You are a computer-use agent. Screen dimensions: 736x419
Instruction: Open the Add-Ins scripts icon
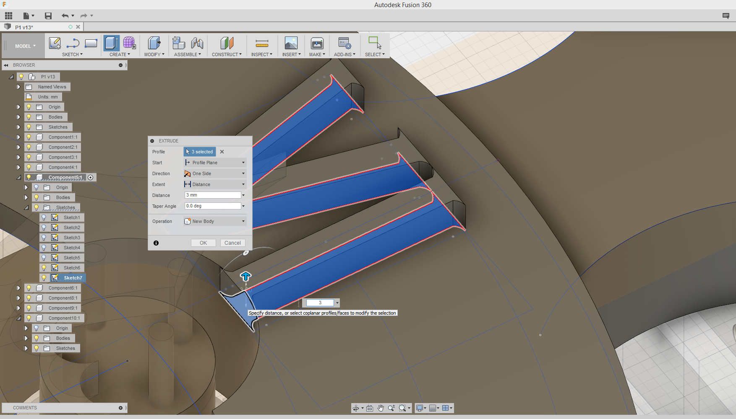click(345, 43)
